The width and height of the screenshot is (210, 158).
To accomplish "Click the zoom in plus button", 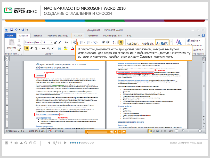I will click(200, 131).
